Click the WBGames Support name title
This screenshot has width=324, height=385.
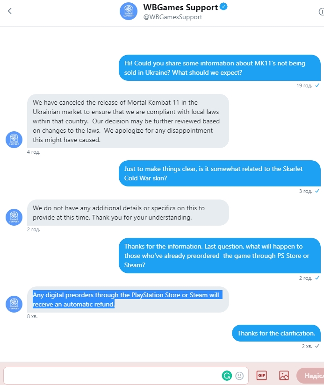(x=180, y=7)
